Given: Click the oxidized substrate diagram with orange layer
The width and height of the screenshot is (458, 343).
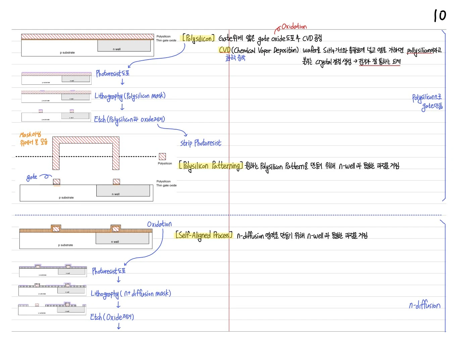Looking at the screenshot, I should click(86, 237).
